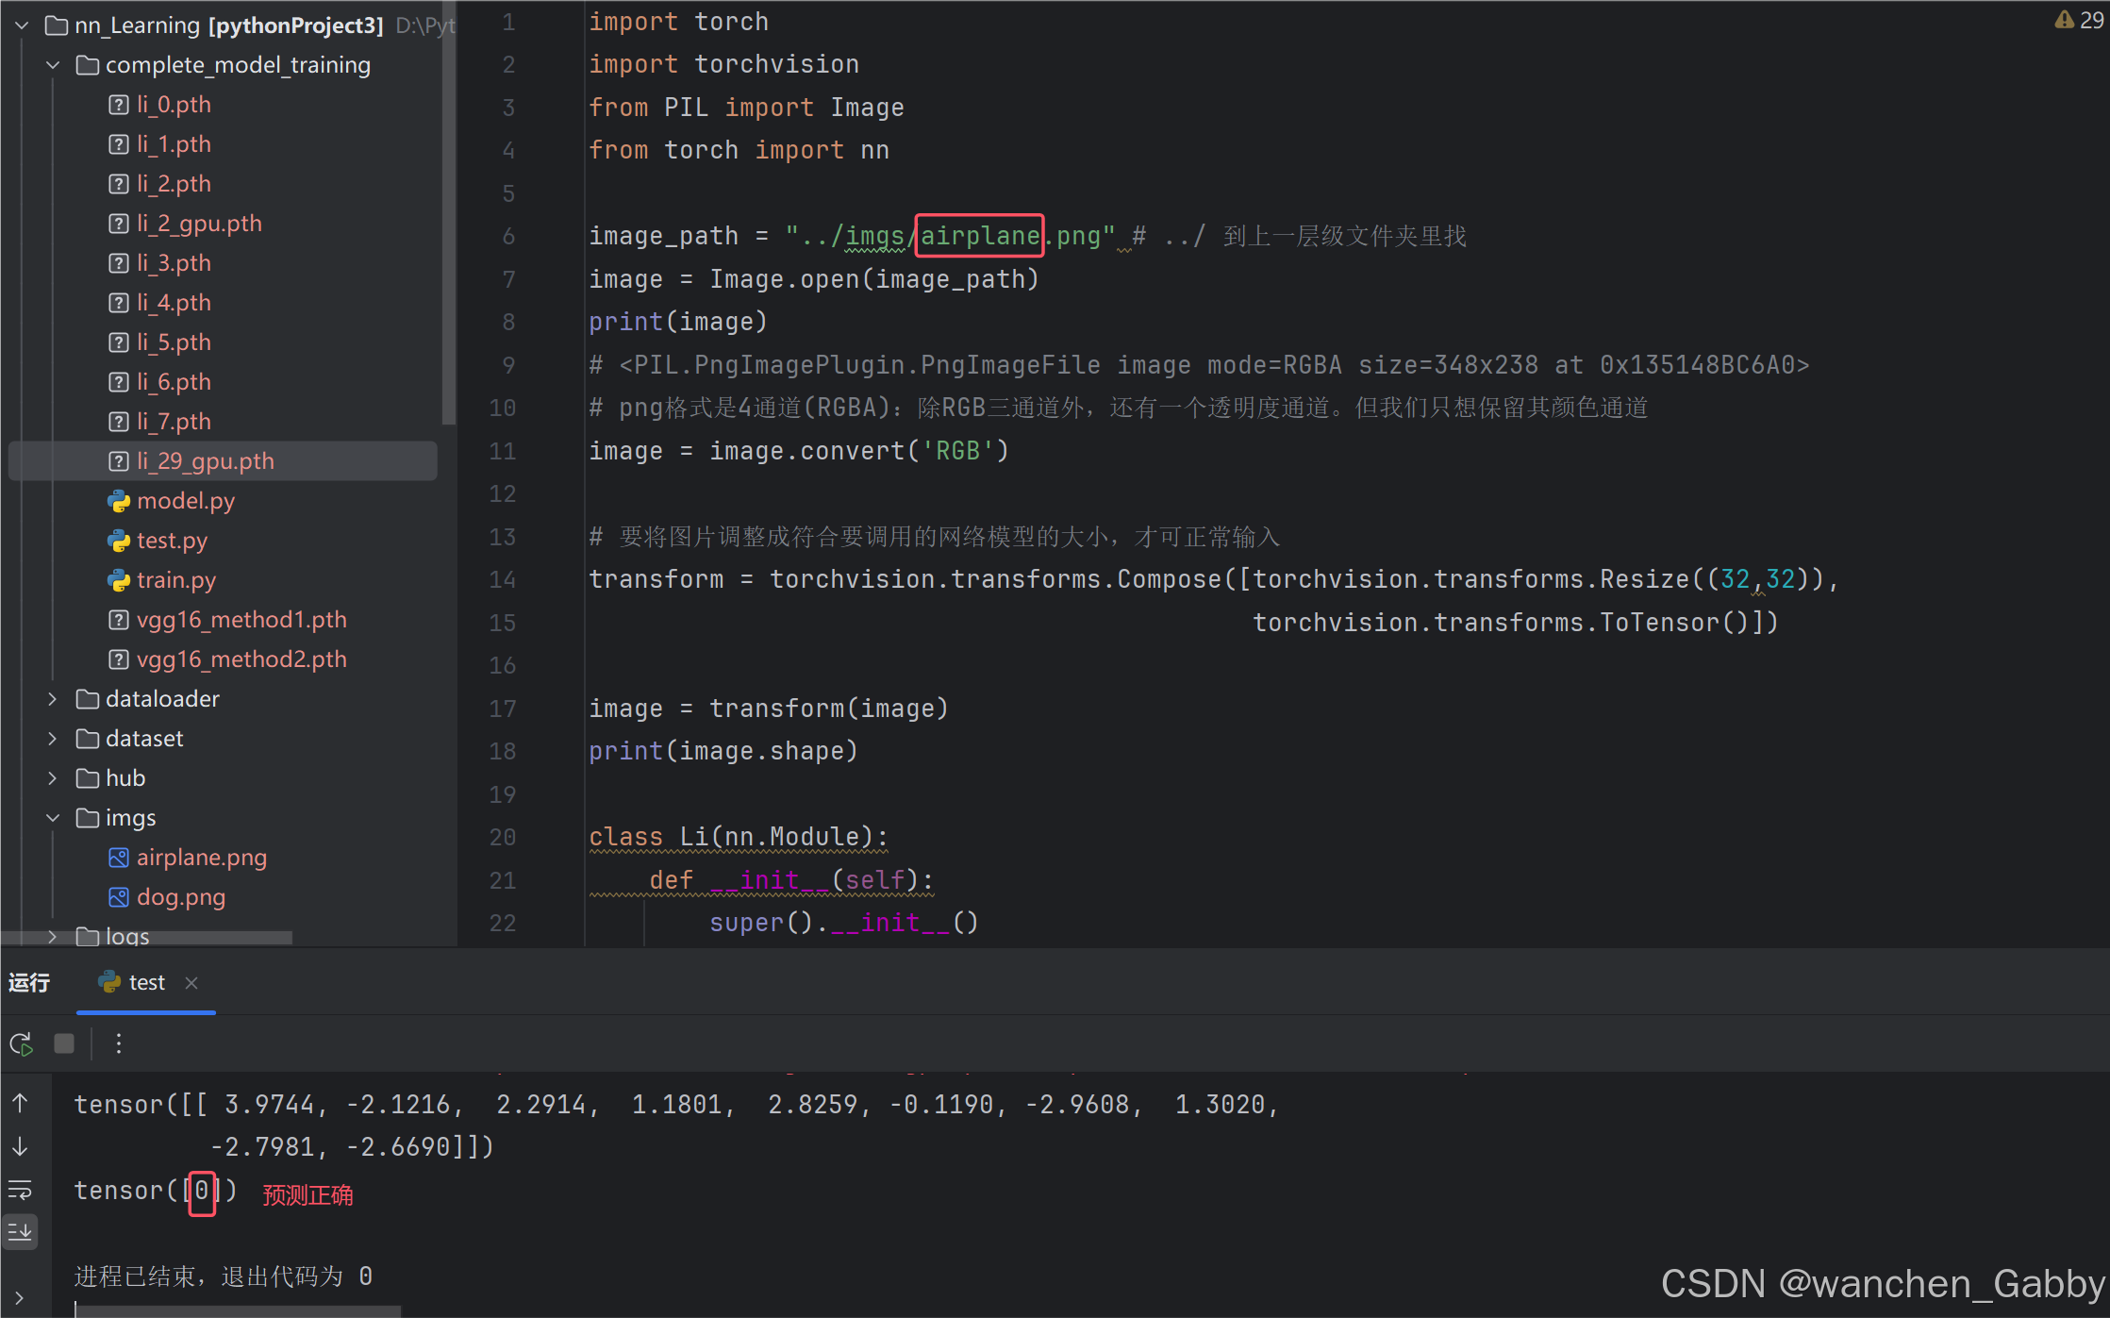Expand hidden tool buttons in run panel

point(20,1298)
